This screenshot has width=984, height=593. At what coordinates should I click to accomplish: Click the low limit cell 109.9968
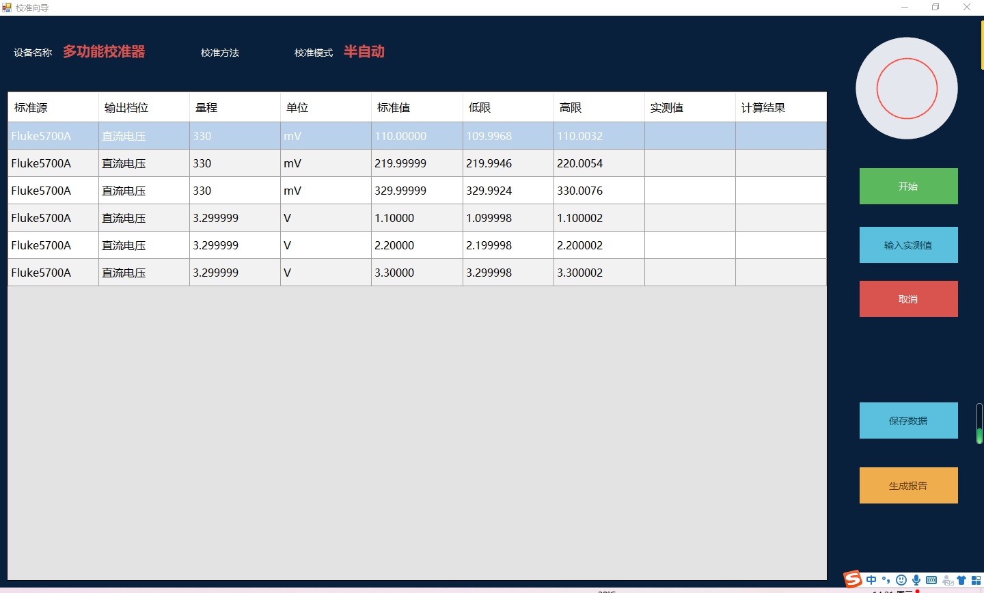pos(508,136)
